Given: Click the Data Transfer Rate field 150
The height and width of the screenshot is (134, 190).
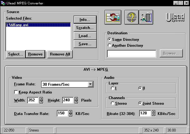Looking at the screenshot, I should click(x=62, y=113).
